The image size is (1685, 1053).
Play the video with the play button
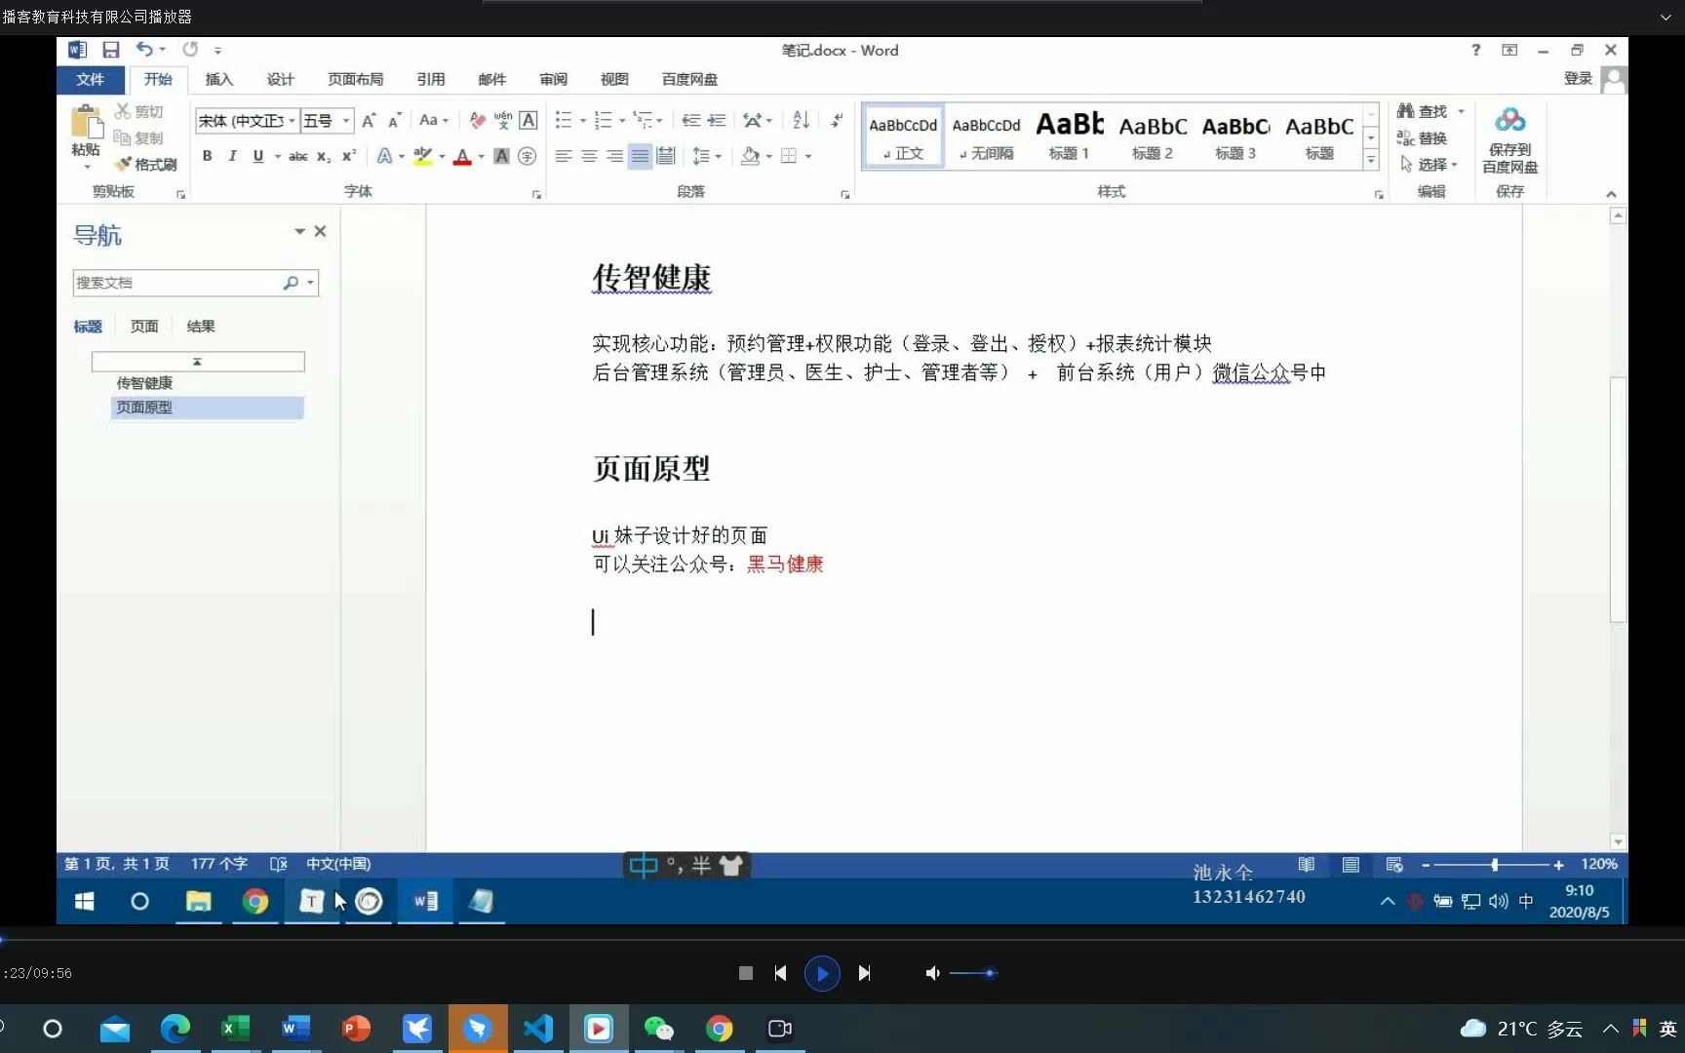tap(822, 973)
